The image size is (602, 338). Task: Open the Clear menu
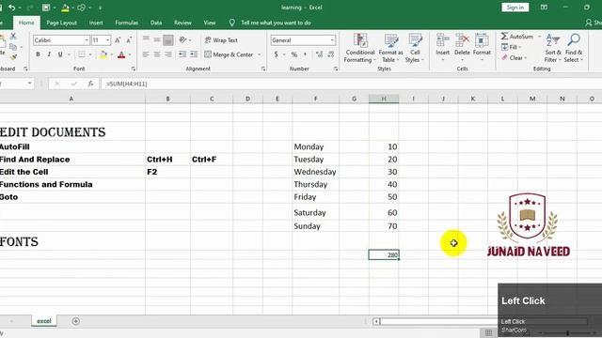pyautogui.click(x=515, y=58)
